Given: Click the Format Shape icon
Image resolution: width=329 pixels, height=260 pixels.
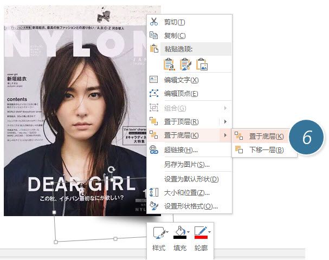Looking at the screenshot, I should click(x=154, y=206).
